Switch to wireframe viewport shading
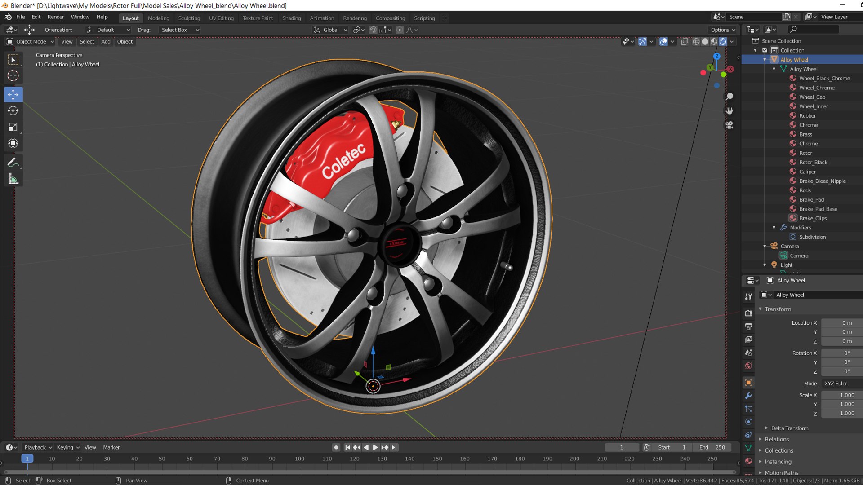This screenshot has width=863, height=485. (696, 41)
